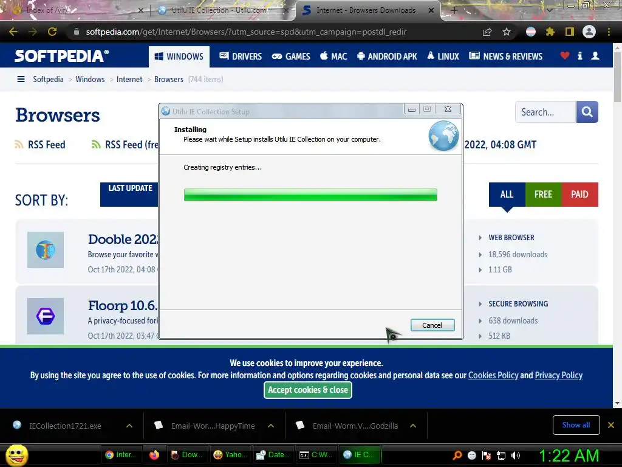Bookmark this page with the star icon
This screenshot has height=467, width=622.
[506, 32]
